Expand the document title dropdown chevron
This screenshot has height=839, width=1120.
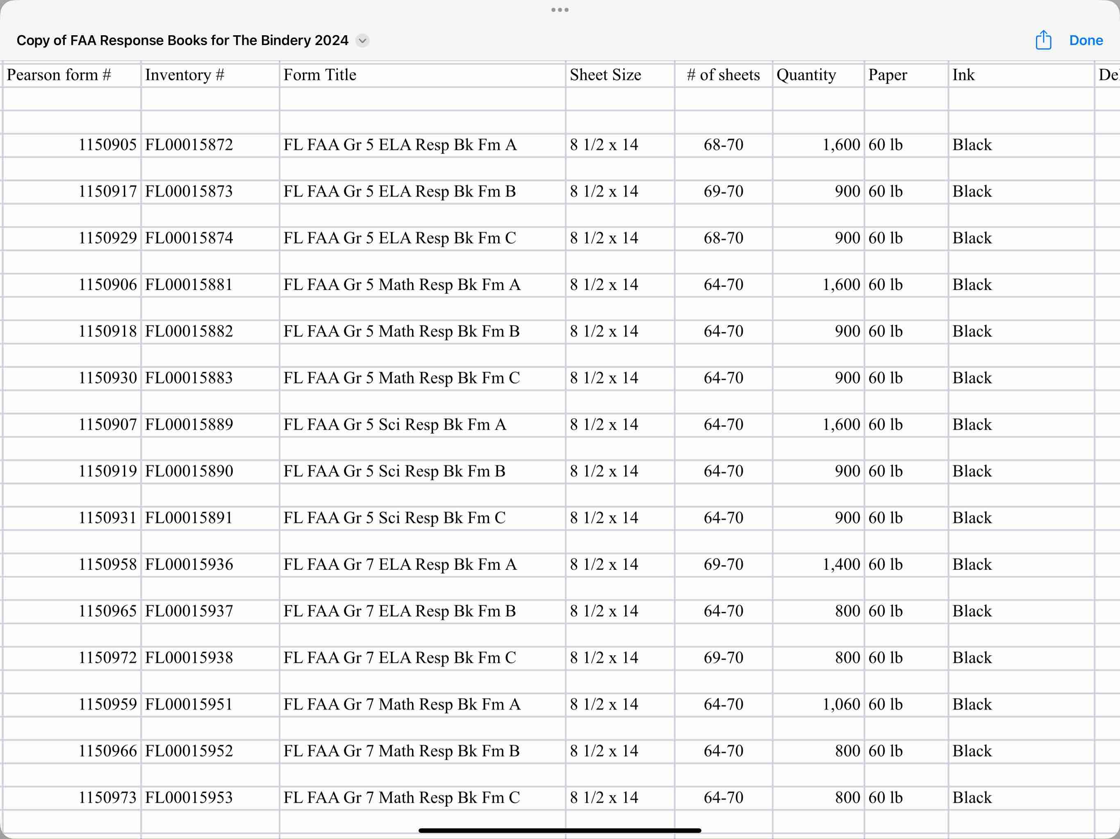[x=362, y=41]
